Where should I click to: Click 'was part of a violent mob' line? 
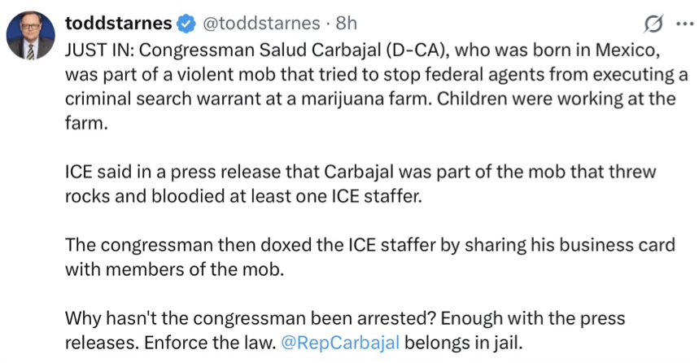click(x=377, y=75)
